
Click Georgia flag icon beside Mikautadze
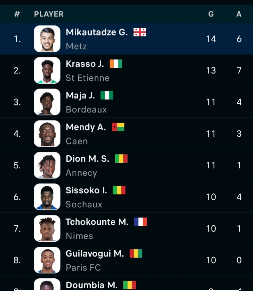tap(140, 32)
